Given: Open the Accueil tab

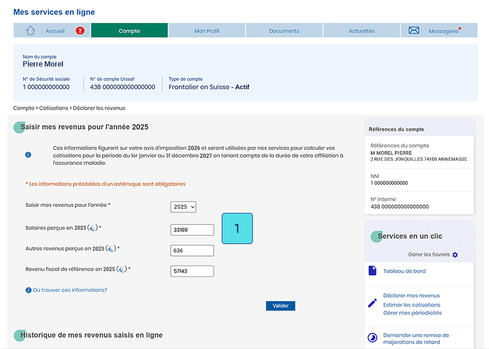Looking at the screenshot, I should [x=52, y=30].
